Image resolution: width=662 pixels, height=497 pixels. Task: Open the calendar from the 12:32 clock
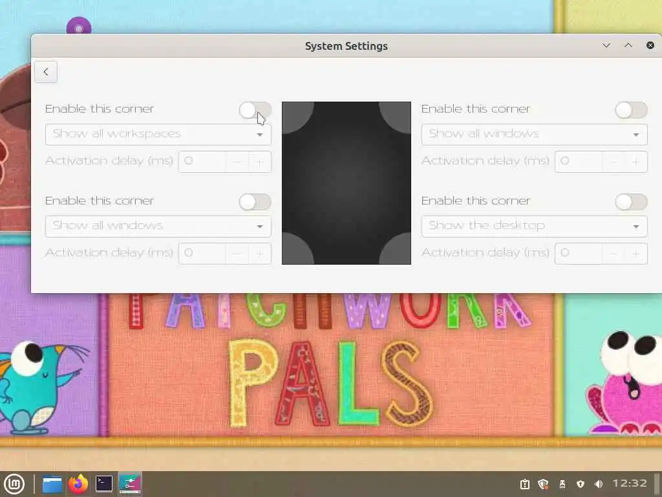[630, 483]
